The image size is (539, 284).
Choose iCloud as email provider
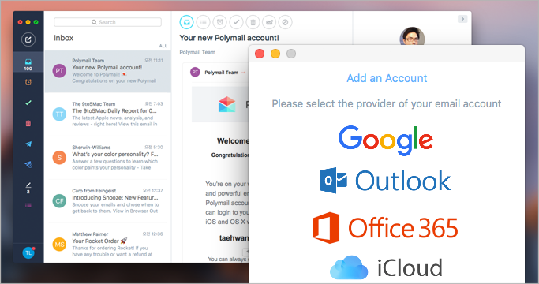point(386,267)
